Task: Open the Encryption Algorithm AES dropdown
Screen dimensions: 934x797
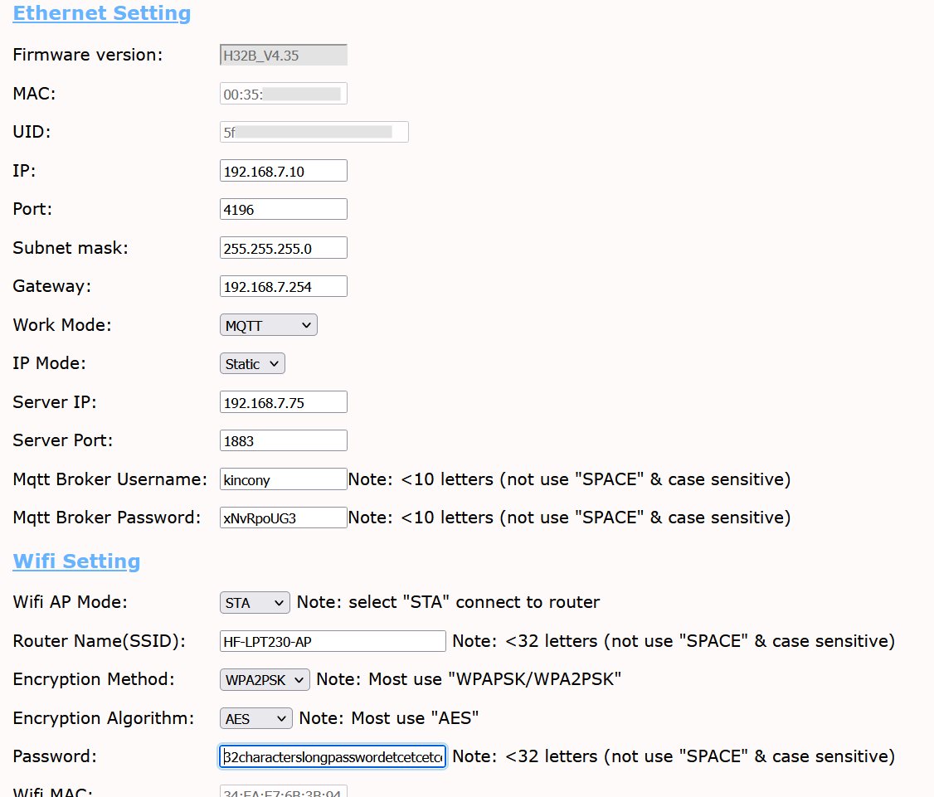Action: point(255,718)
